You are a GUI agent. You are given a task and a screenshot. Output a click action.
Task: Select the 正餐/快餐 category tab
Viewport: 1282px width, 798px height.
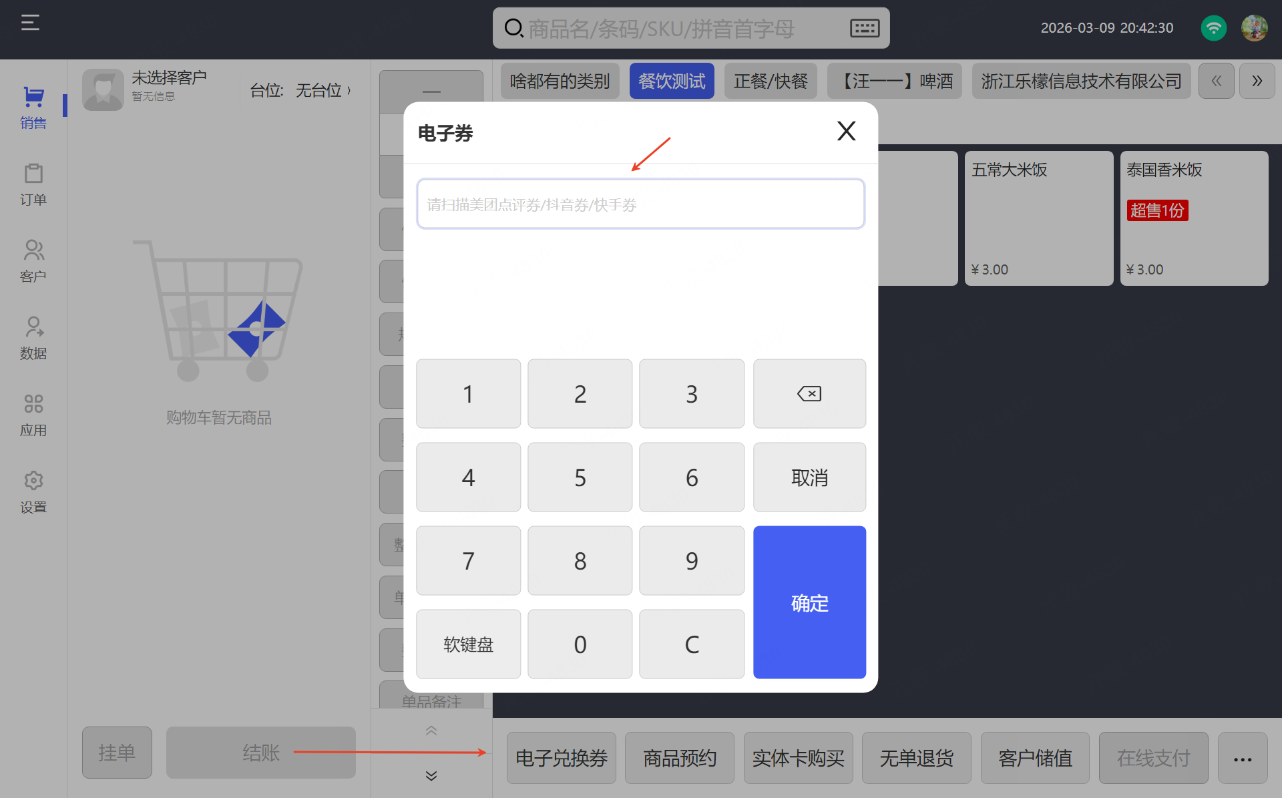770,81
